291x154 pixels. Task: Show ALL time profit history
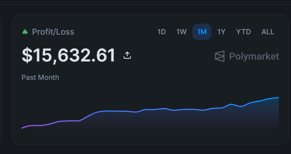[268, 32]
